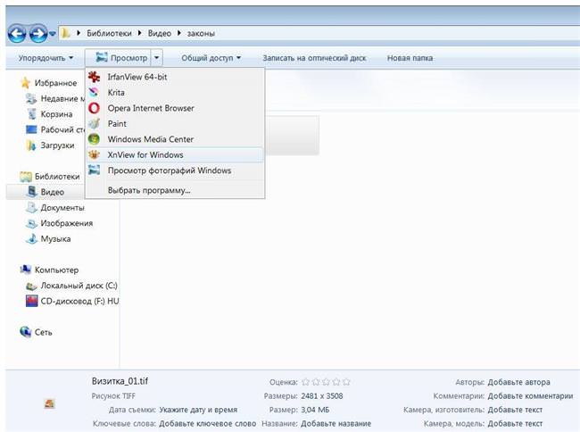
Task: Click the XnView orange icon
Action: click(x=94, y=154)
